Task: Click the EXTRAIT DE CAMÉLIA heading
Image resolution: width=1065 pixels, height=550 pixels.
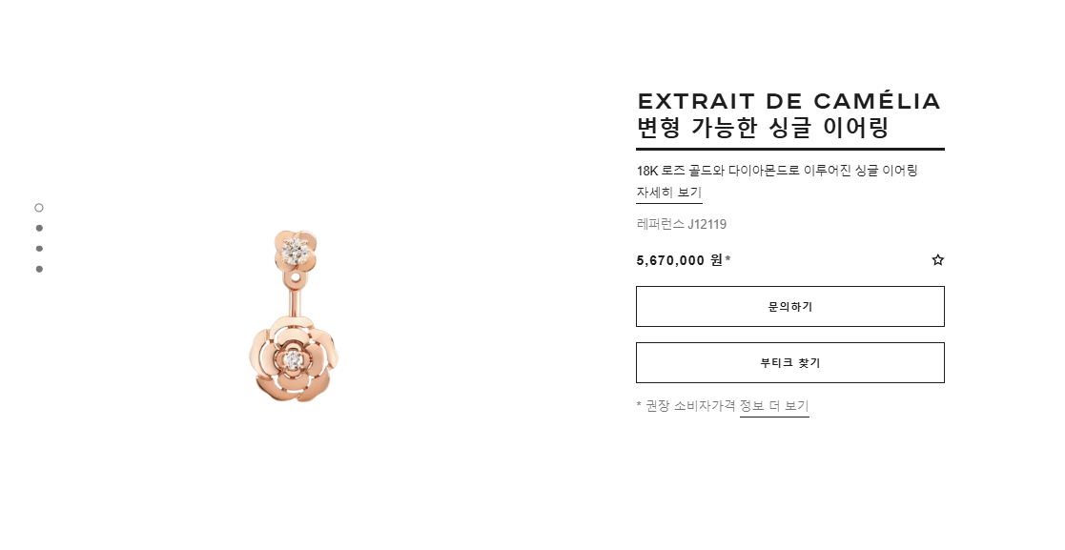Action: pos(789,101)
